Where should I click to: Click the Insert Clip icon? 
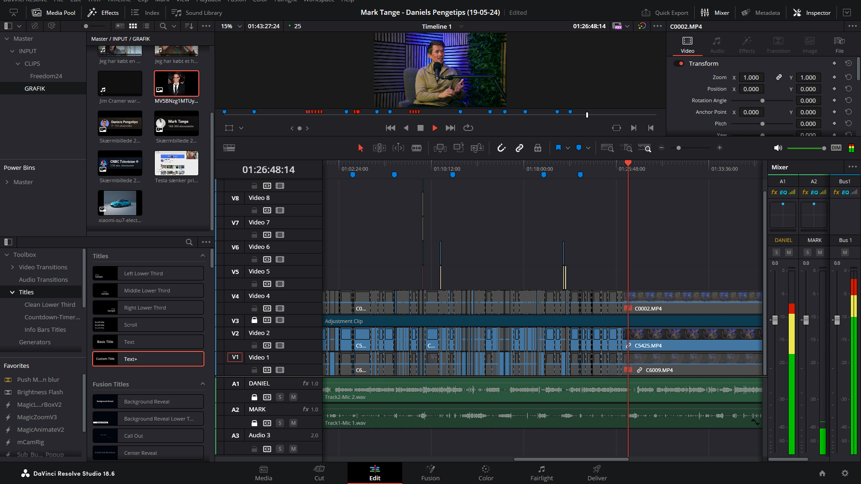(440, 148)
